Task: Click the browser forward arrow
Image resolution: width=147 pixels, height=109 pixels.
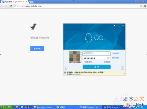Action: 6,6
